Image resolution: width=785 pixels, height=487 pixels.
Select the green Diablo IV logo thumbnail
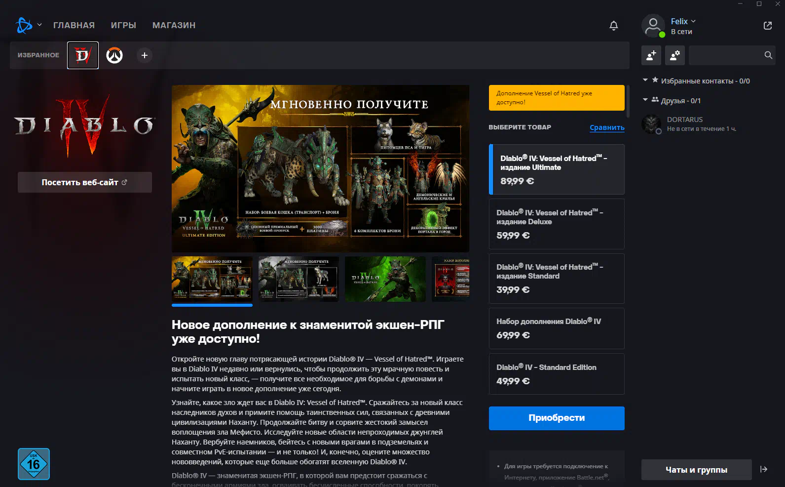point(385,279)
